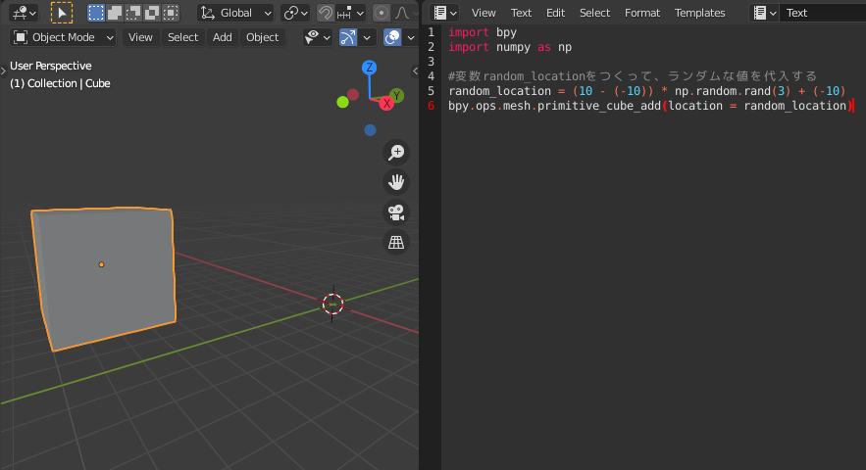The width and height of the screenshot is (866, 470).
Task: Select the Select Box tool icon
Action: click(62, 13)
